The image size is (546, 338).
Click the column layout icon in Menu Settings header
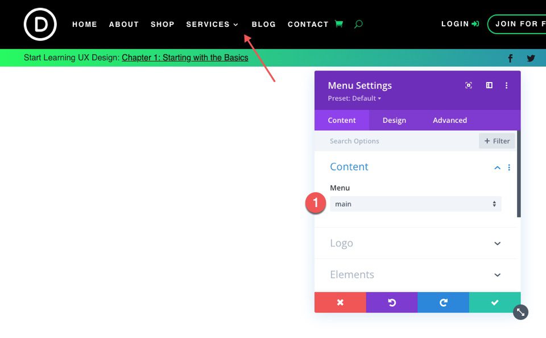click(x=489, y=85)
